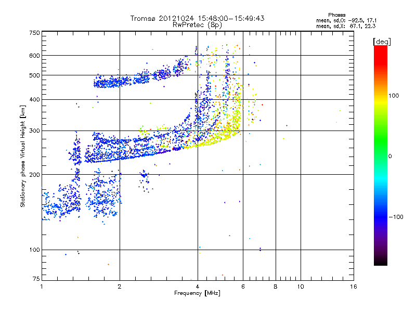This screenshot has width=416, height=312.
Task: Click y-axis tick label "400"
Action: tap(35, 99)
